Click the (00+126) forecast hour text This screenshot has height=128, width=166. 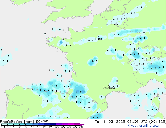pyautogui.click(x=158, y=122)
